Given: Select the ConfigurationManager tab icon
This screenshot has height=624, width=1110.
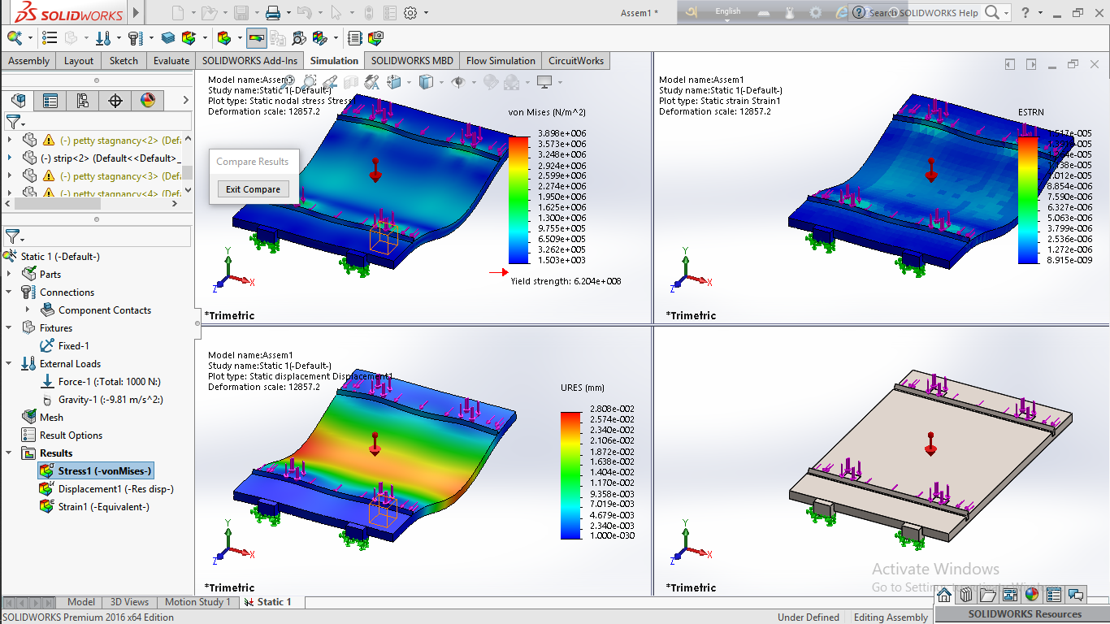Looking at the screenshot, I should (x=83, y=101).
